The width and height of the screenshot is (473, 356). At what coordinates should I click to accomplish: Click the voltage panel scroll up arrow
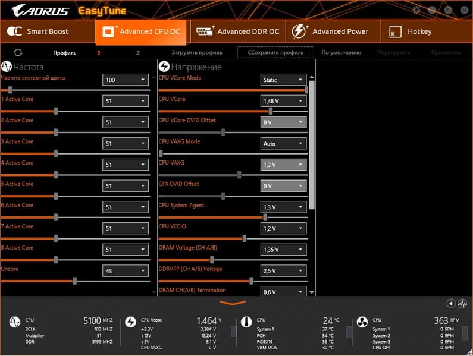click(x=312, y=78)
